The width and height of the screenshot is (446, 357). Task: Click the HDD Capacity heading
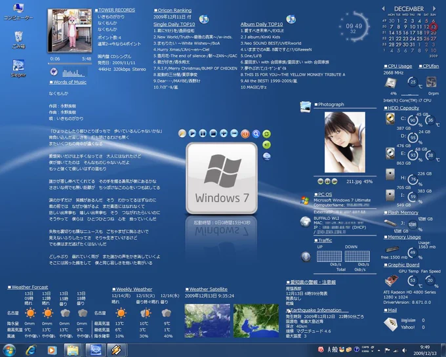point(401,108)
